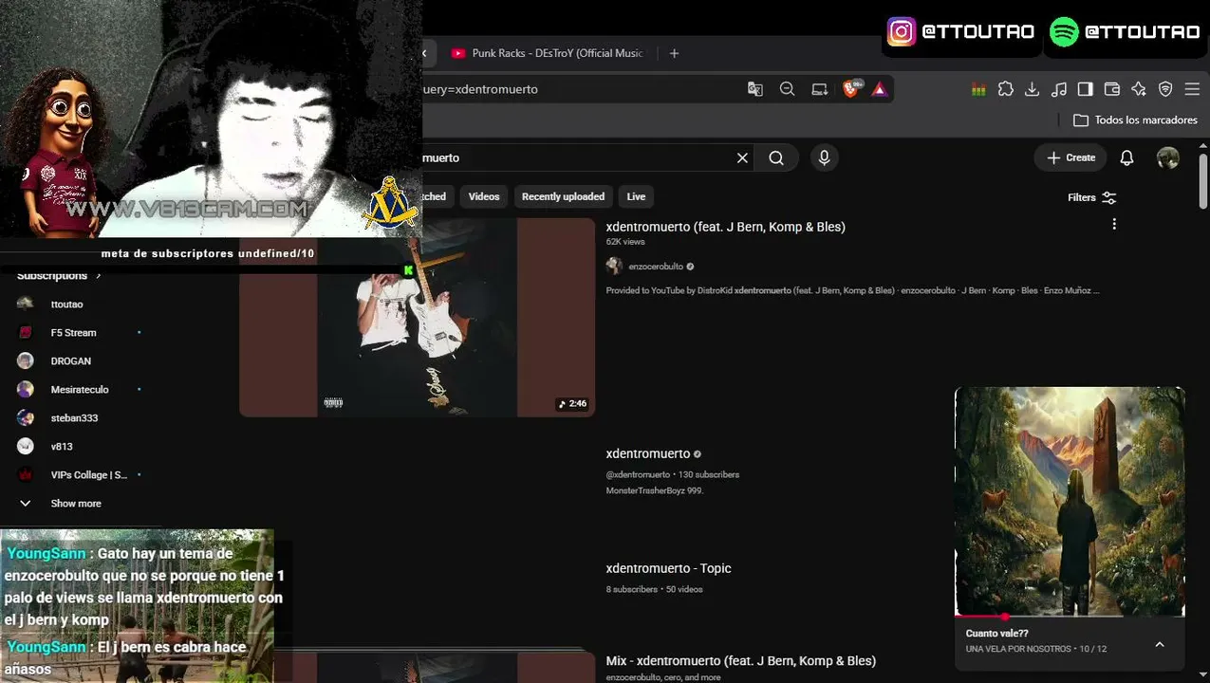
Task: Open search Filters
Action: point(1091,197)
